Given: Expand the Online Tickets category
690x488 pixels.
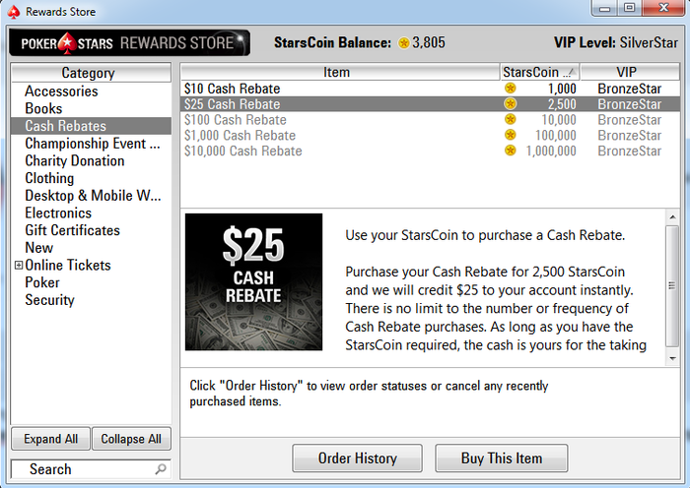Looking at the screenshot, I should [x=19, y=265].
